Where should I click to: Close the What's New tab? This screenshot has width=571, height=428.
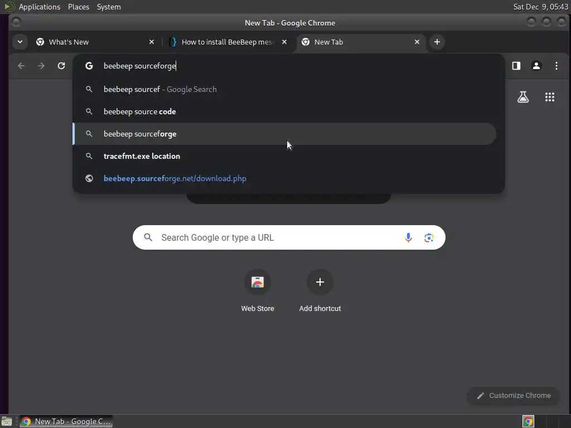point(152,42)
